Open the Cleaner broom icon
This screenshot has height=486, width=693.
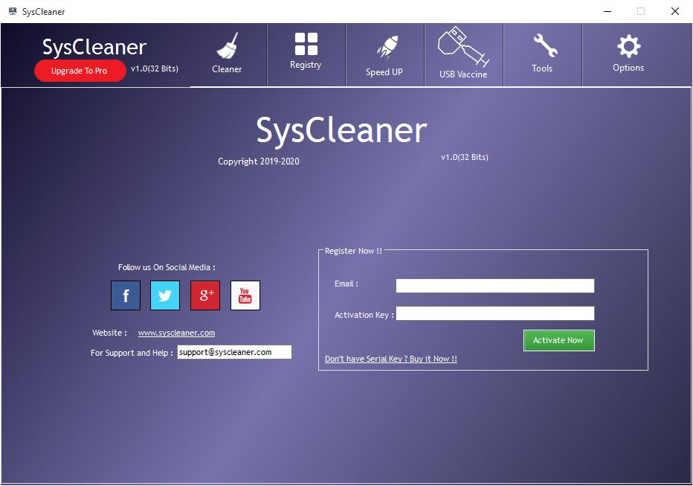pyautogui.click(x=228, y=45)
